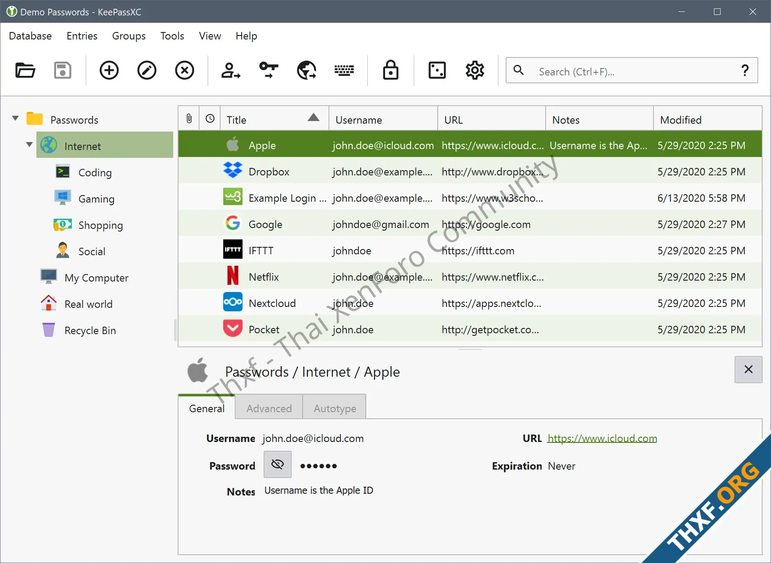
Task: Open the Entries menu
Action: [x=82, y=36]
